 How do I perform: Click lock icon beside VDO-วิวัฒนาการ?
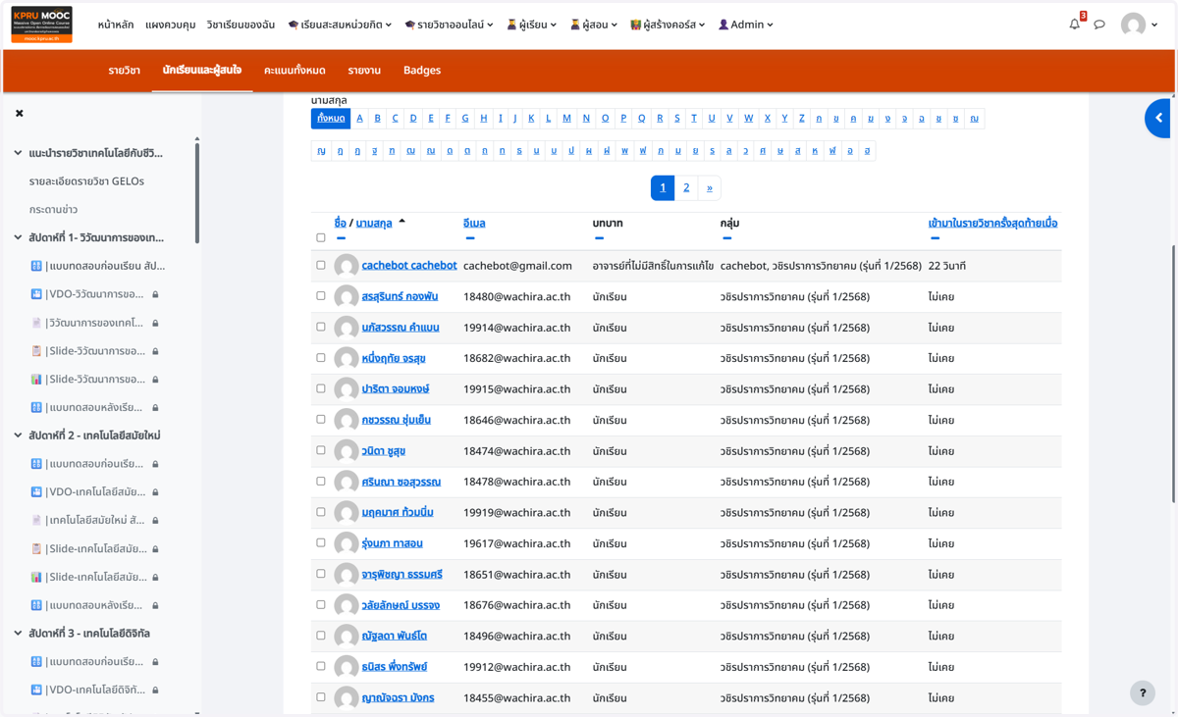pyautogui.click(x=155, y=294)
